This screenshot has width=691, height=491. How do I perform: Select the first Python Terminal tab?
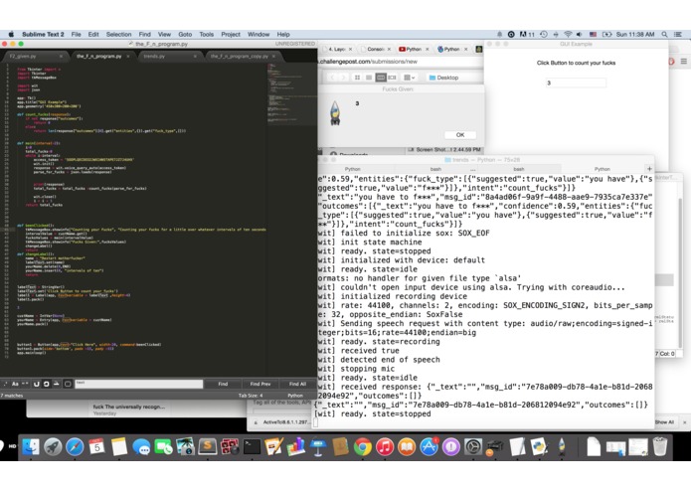pos(353,169)
